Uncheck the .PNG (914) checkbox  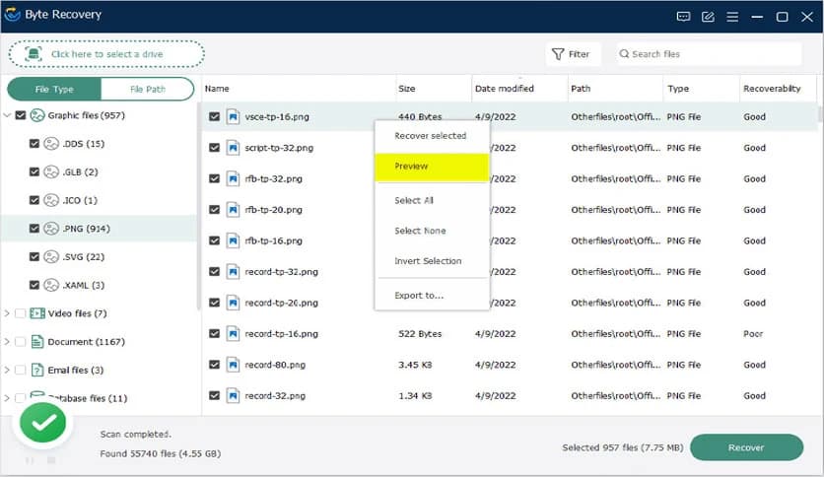pyautogui.click(x=34, y=229)
